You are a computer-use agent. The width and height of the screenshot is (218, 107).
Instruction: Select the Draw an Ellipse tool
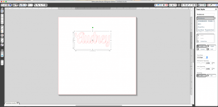(x=2, y=23)
